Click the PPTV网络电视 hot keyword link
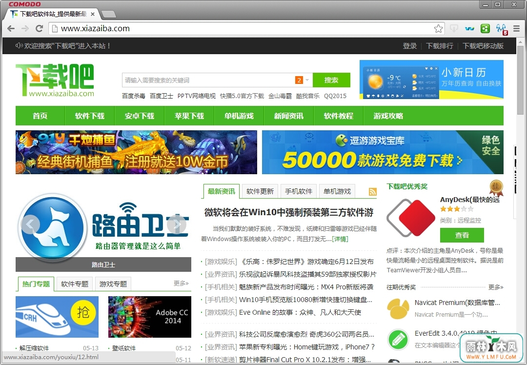This screenshot has height=365, width=527. point(197,96)
